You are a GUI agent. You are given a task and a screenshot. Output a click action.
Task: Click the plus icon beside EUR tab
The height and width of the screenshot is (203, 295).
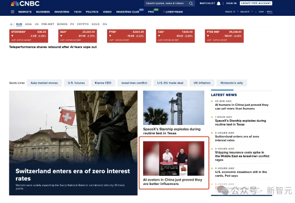[11, 24]
